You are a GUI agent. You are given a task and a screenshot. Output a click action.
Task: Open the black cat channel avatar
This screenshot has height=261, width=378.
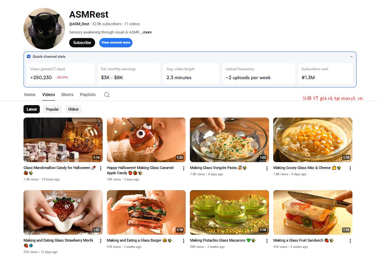coord(44,29)
